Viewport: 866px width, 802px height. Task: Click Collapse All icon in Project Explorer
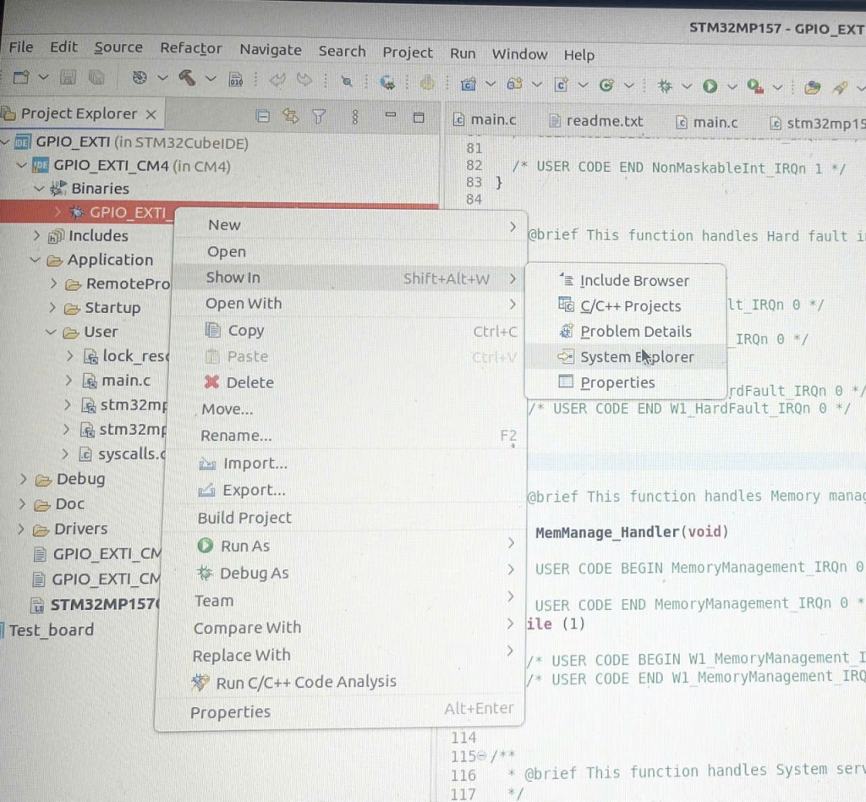tap(263, 117)
